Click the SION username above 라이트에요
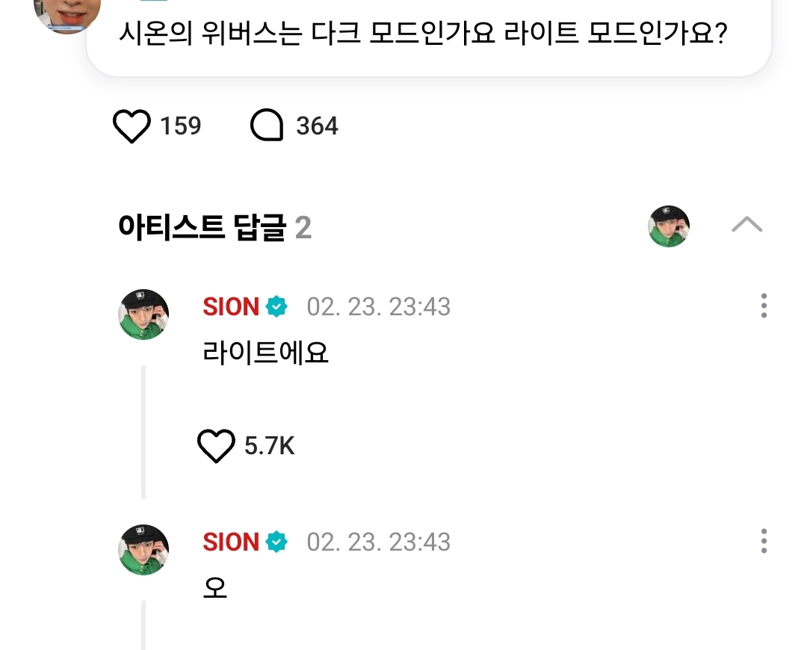The height and width of the screenshot is (650, 807). point(231,307)
